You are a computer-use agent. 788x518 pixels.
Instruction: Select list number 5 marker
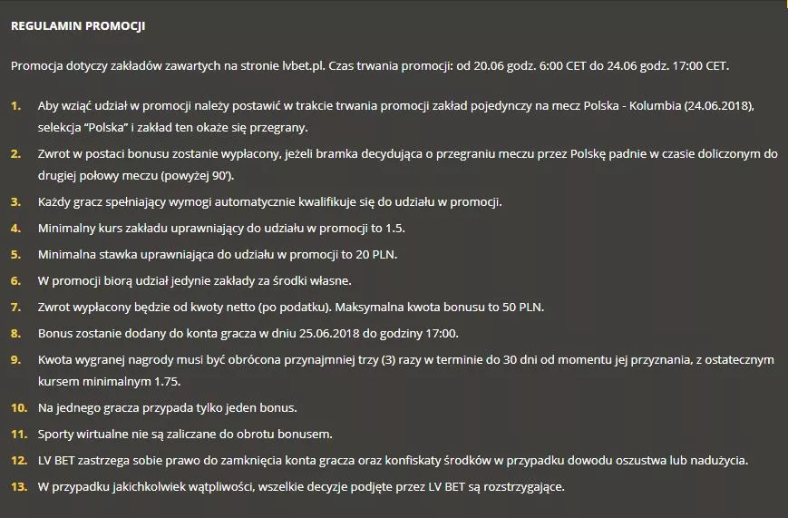(x=16, y=255)
